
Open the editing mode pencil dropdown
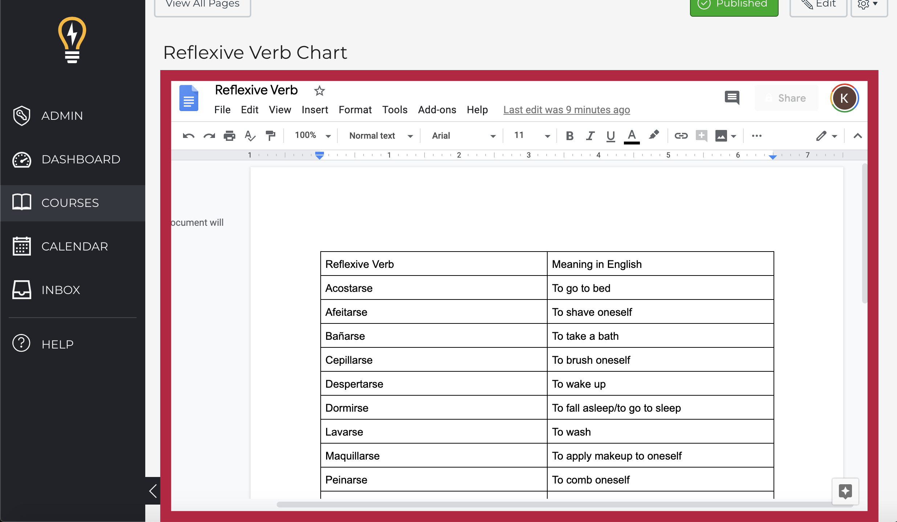click(826, 136)
